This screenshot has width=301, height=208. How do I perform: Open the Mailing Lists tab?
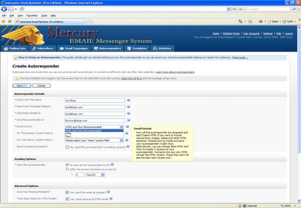pos(15,49)
